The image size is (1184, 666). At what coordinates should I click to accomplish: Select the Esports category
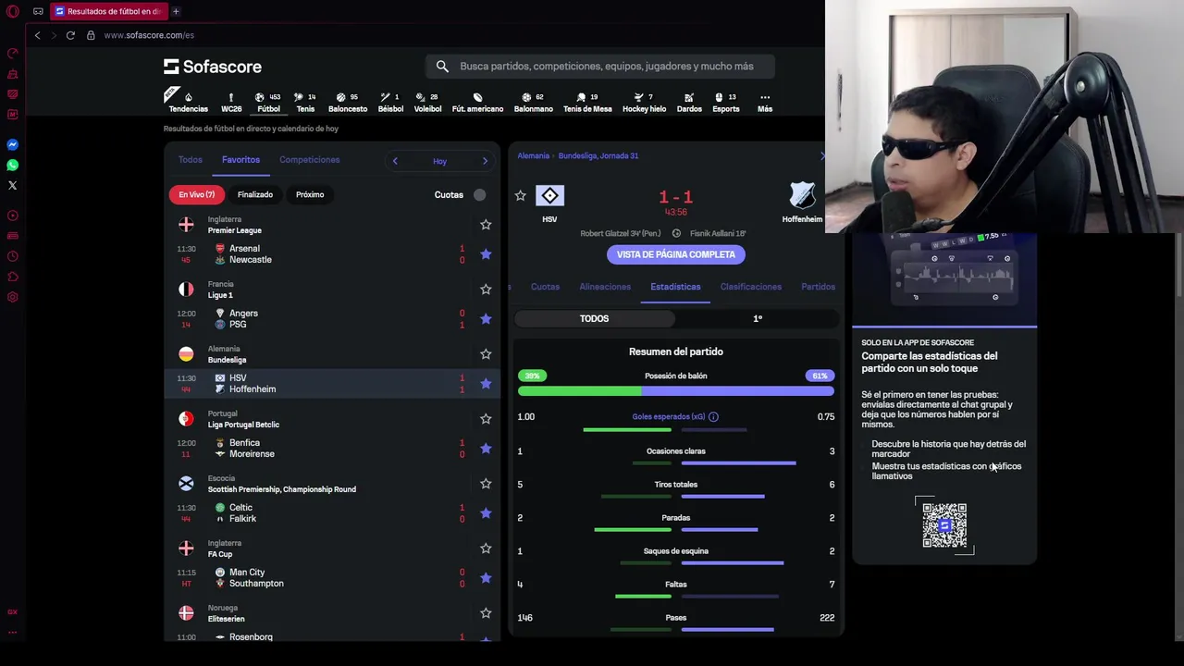pyautogui.click(x=726, y=102)
